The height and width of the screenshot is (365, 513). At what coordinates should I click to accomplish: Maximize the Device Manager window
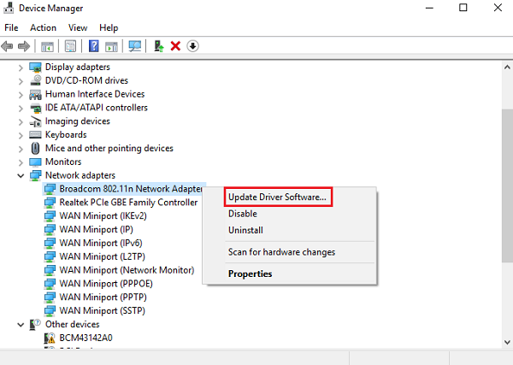pyautogui.click(x=463, y=8)
